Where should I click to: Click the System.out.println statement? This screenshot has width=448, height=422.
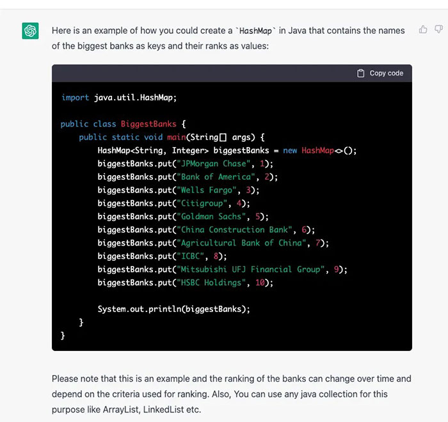click(173, 309)
